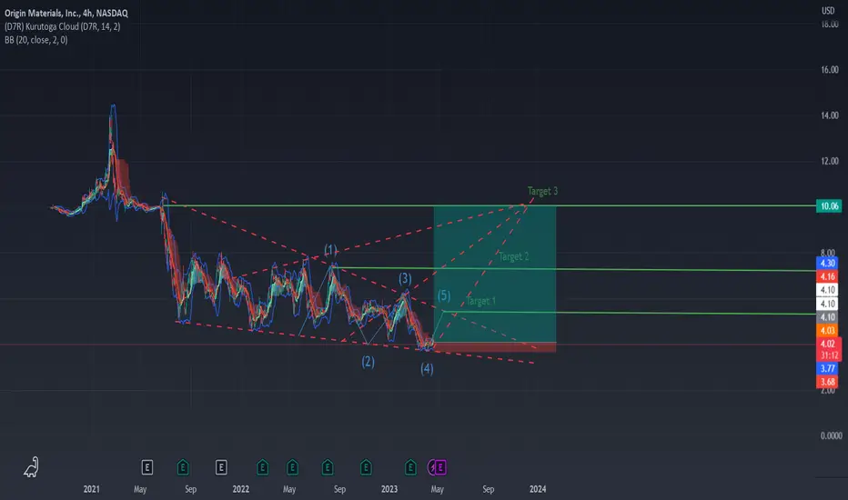This screenshot has height=500, width=848.
Task: Select the orange 4.03 price label
Action: [x=827, y=330]
